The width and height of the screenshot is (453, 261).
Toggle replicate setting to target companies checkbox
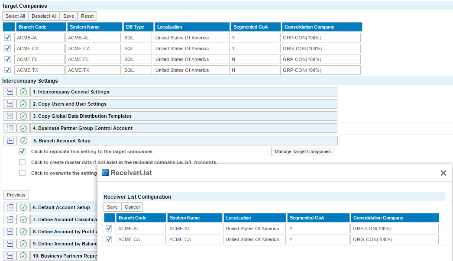[22, 151]
